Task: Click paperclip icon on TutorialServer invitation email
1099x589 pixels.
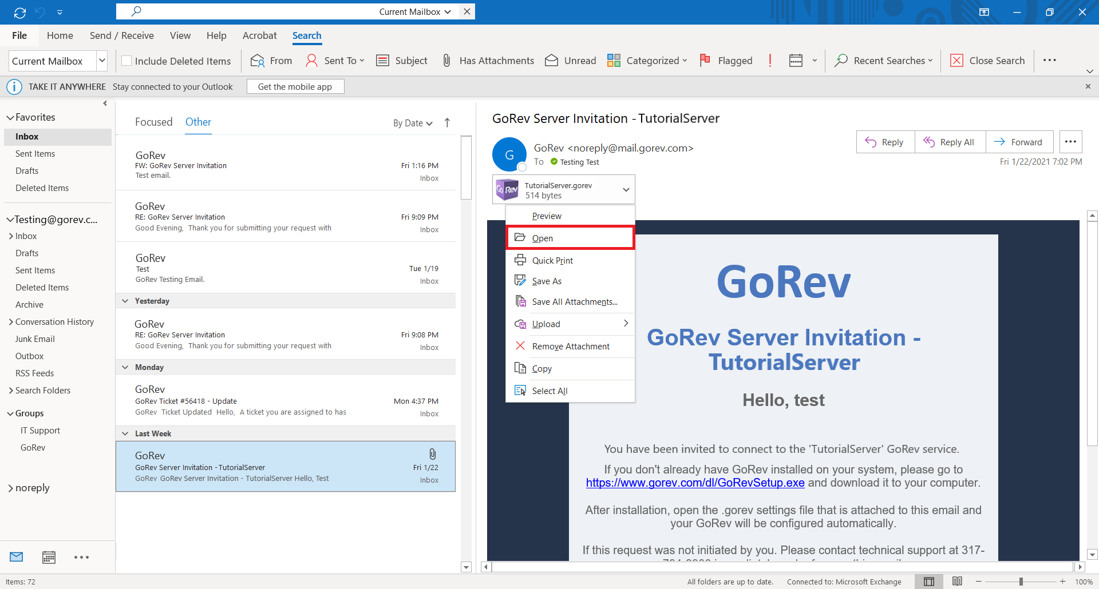Action: pos(433,454)
